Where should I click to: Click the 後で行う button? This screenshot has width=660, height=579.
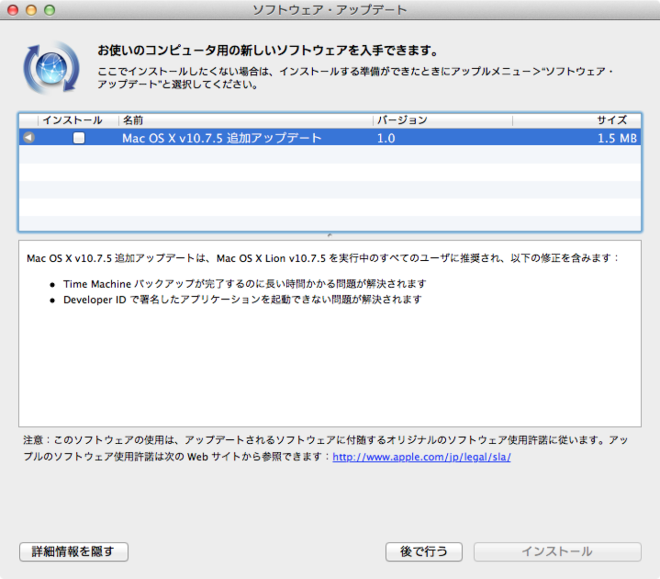pos(424,552)
